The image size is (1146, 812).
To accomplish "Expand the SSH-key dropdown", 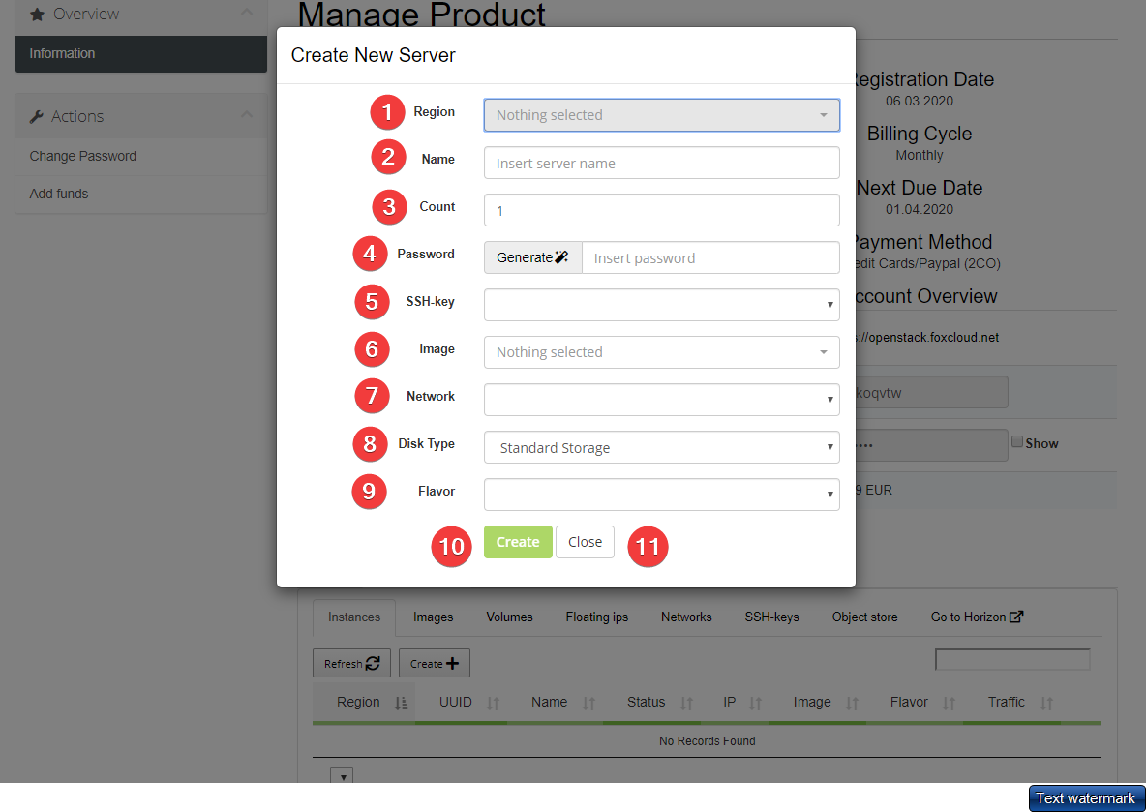I will click(661, 305).
